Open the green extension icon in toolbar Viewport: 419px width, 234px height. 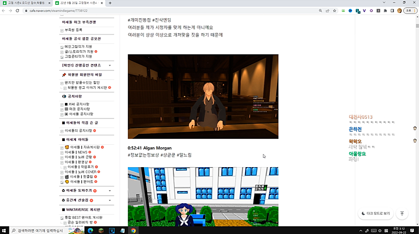coord(343,10)
